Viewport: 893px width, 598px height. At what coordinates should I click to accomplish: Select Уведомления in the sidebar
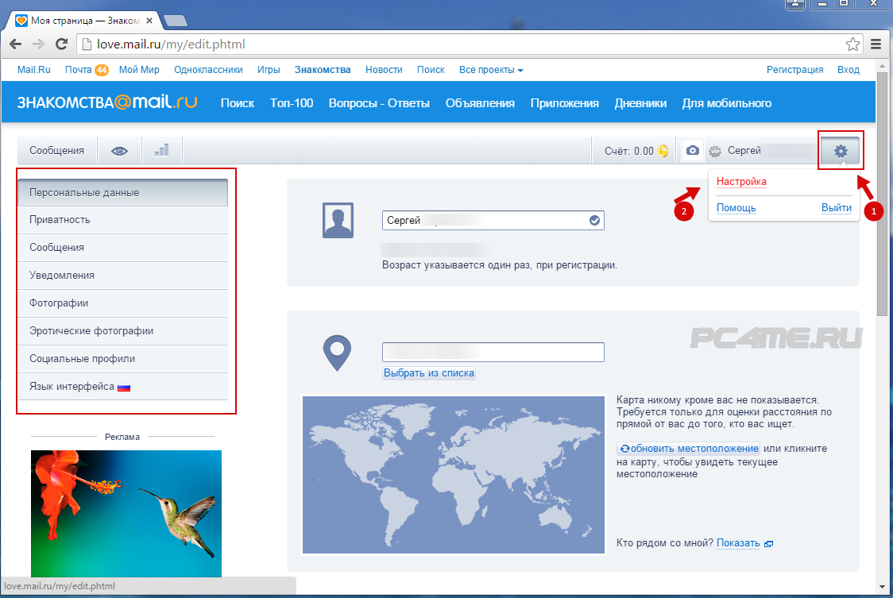pyautogui.click(x=122, y=276)
